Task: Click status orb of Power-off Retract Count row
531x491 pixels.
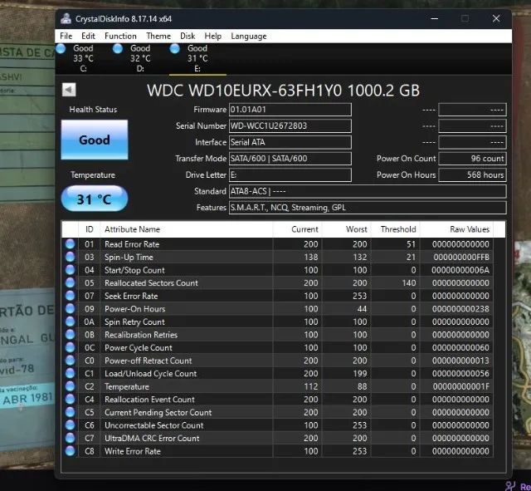Action: click(x=70, y=360)
